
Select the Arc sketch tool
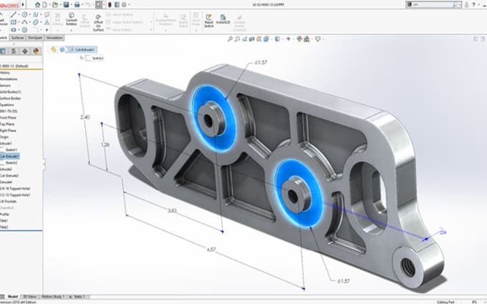pos(24,22)
